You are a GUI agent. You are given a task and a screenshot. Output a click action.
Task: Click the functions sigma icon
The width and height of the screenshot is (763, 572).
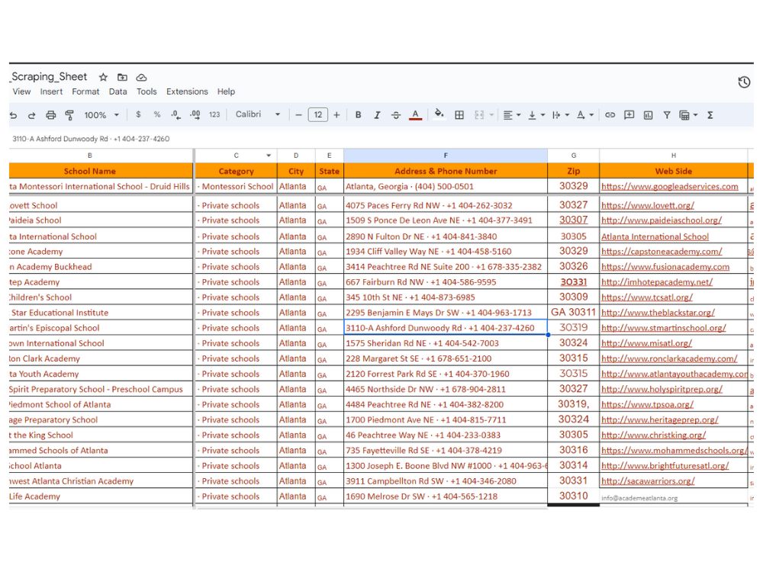pos(710,115)
